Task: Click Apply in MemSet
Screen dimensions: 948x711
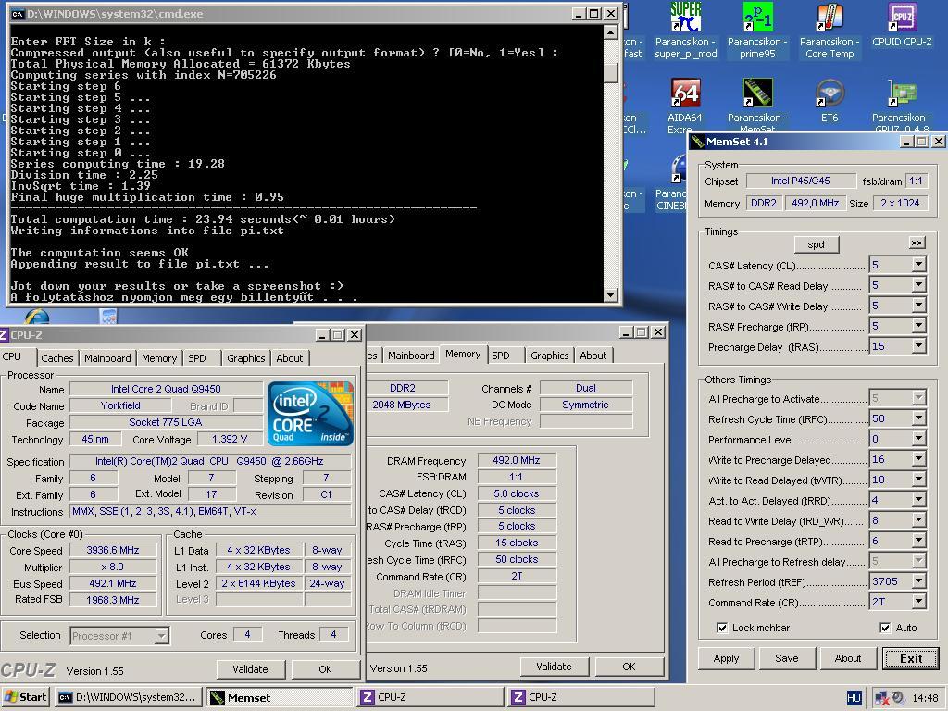Action: (726, 658)
